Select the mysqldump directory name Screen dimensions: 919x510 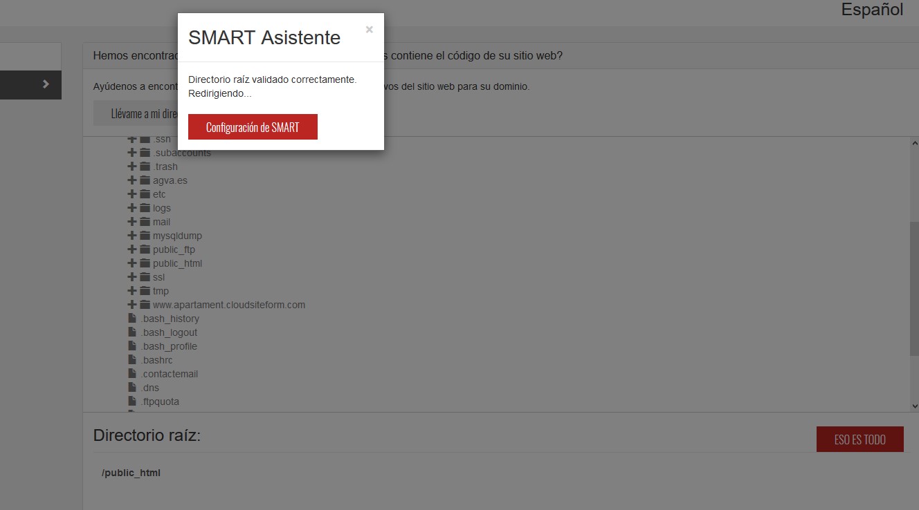point(177,236)
